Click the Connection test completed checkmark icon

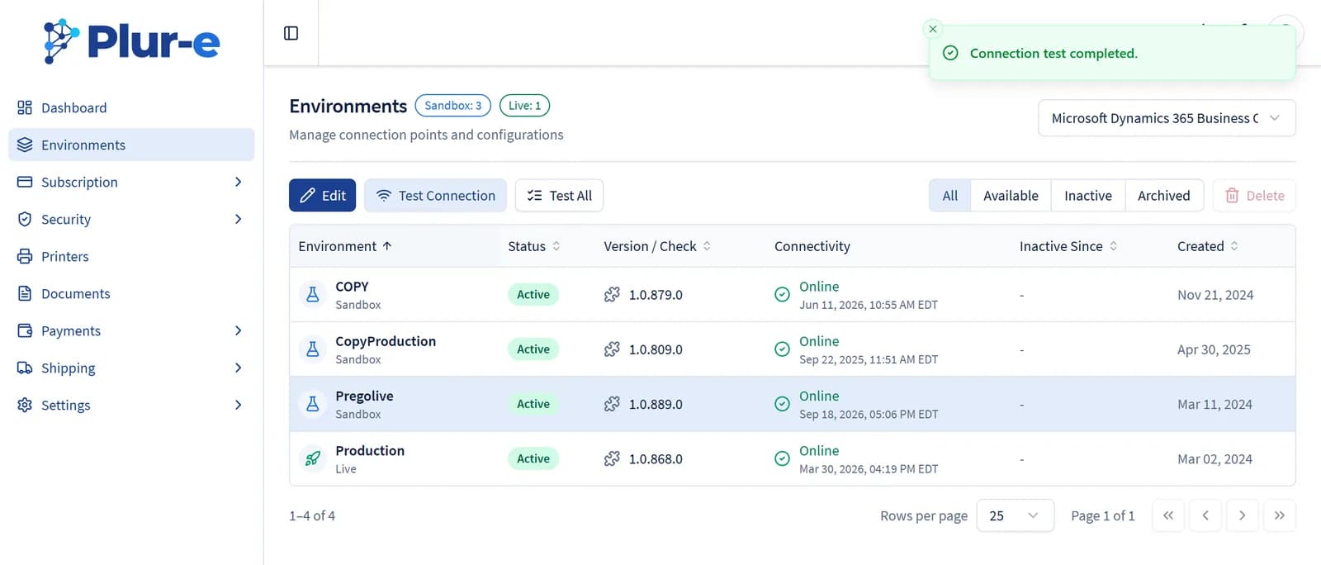coord(950,53)
